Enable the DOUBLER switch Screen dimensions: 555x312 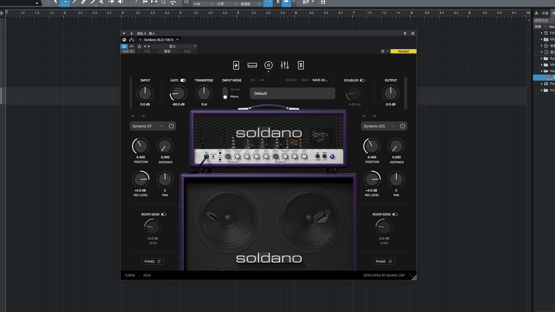tap(362, 80)
